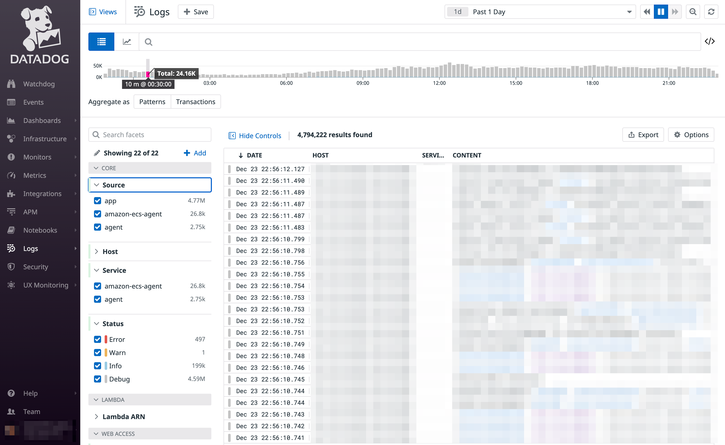Click zoom out magnifier icon

[x=693, y=12]
